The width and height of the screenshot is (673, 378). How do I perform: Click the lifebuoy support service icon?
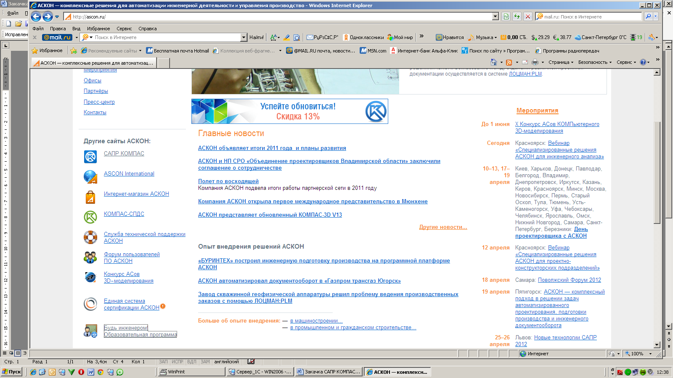90,237
